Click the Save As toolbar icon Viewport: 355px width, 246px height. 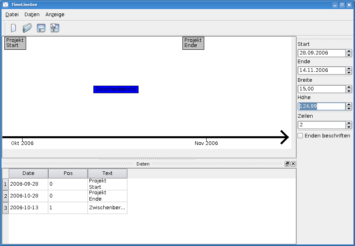click(x=55, y=28)
